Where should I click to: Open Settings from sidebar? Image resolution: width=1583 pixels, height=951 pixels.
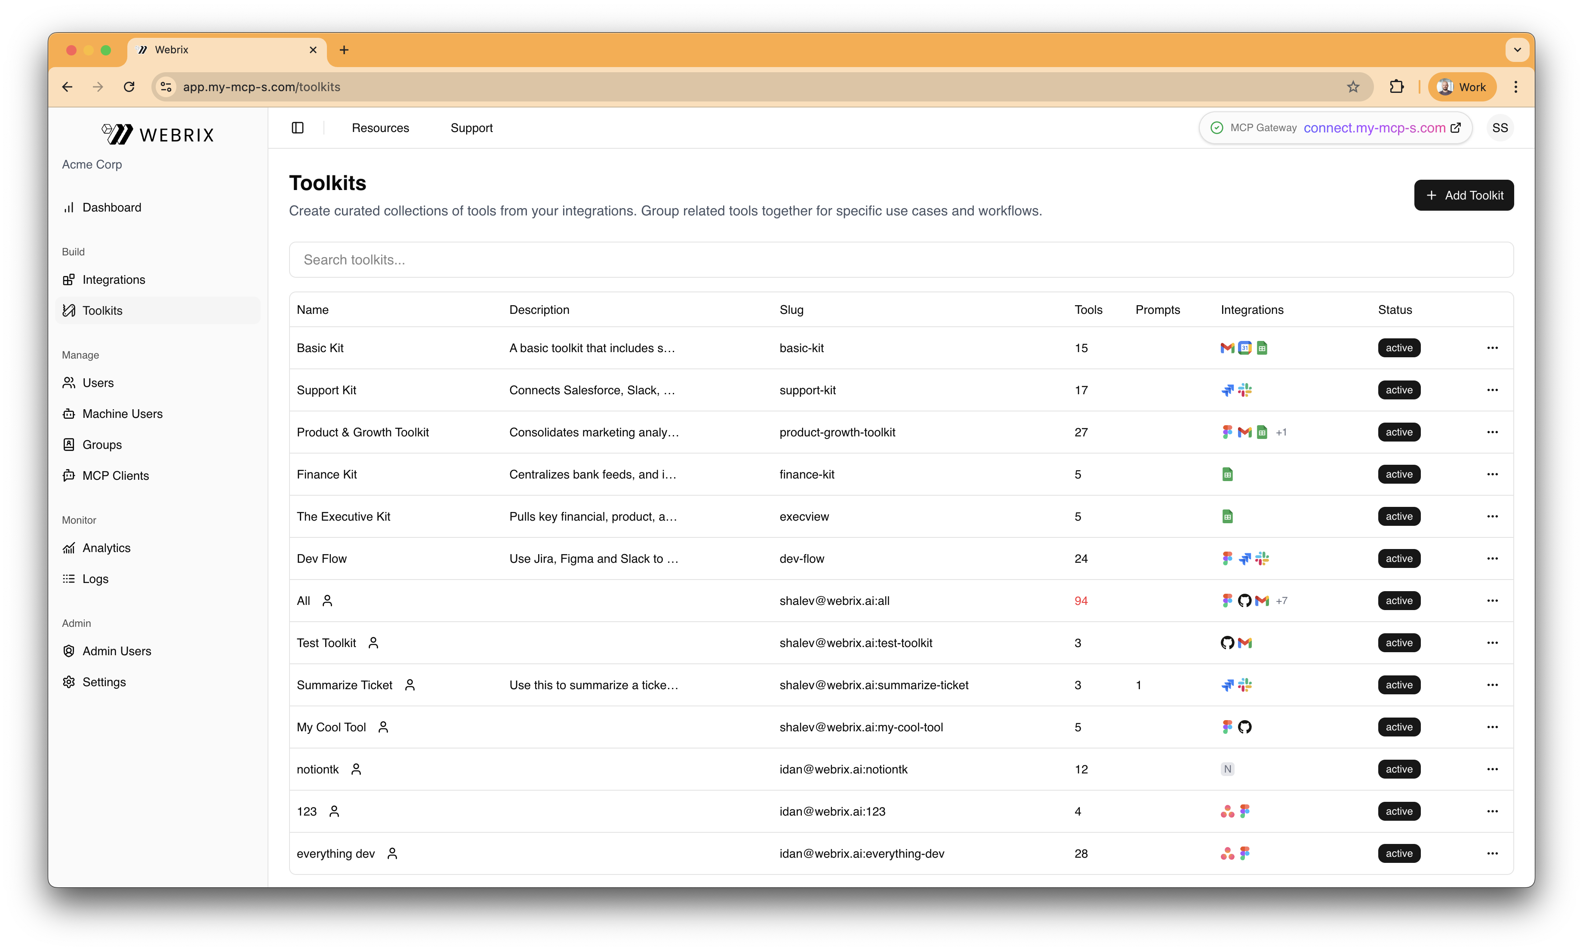pyautogui.click(x=104, y=682)
